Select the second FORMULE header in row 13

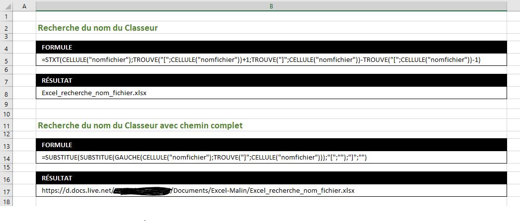click(271, 145)
